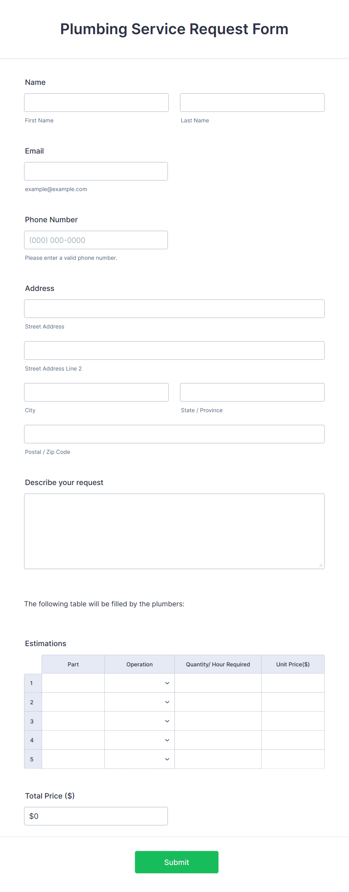Select the Street Address Line 2 field
349x892 pixels.
pos(174,350)
